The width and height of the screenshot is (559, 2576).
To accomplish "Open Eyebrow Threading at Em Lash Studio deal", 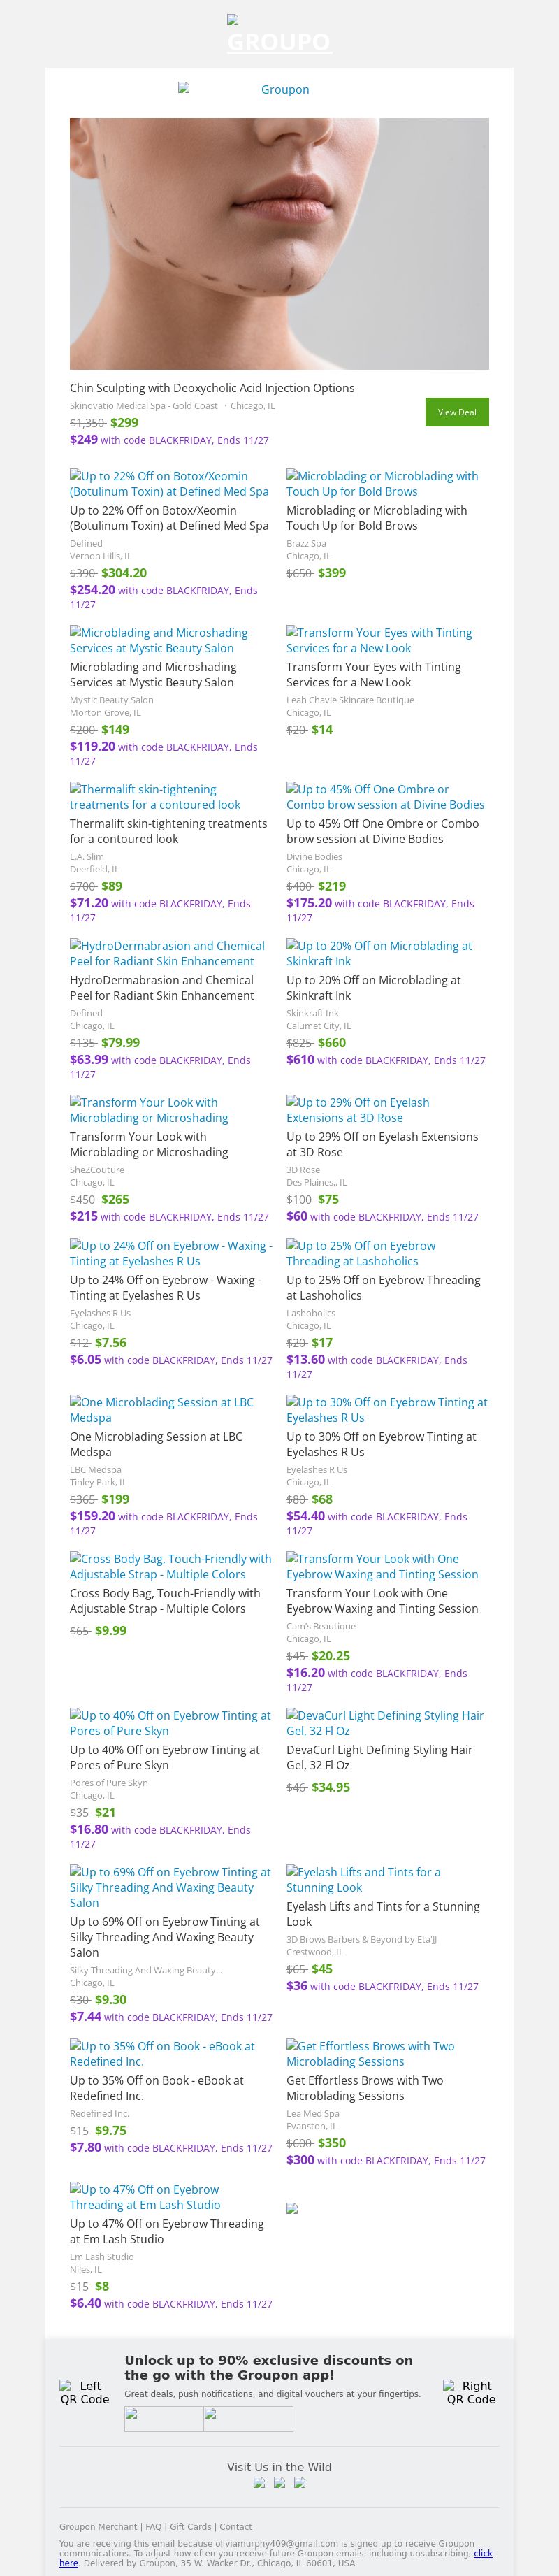I will 145,2196.
